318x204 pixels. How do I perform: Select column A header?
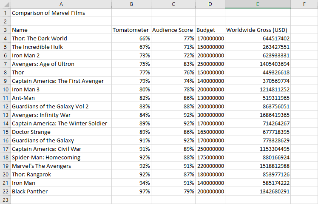point(61,4)
